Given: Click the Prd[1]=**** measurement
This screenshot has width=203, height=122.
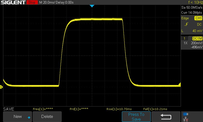Looking at the screenshot, I should [79, 109].
